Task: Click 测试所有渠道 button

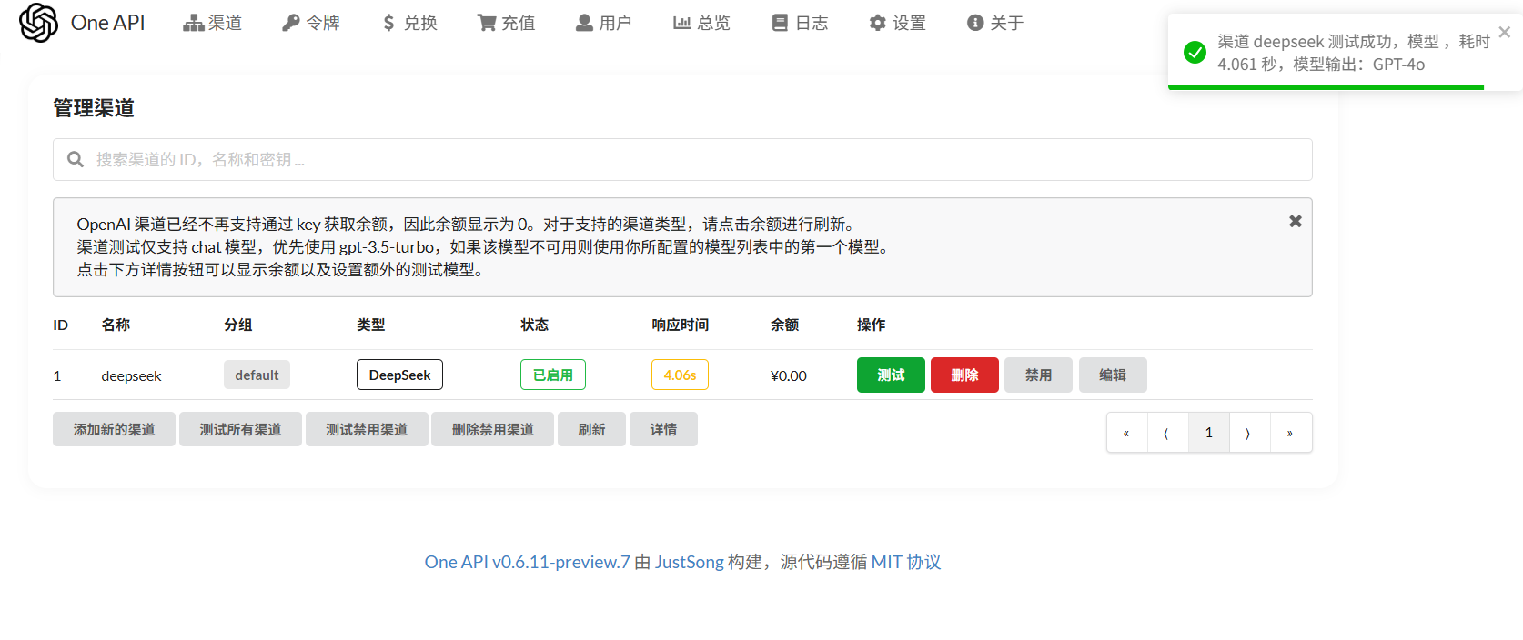Action: pos(240,429)
